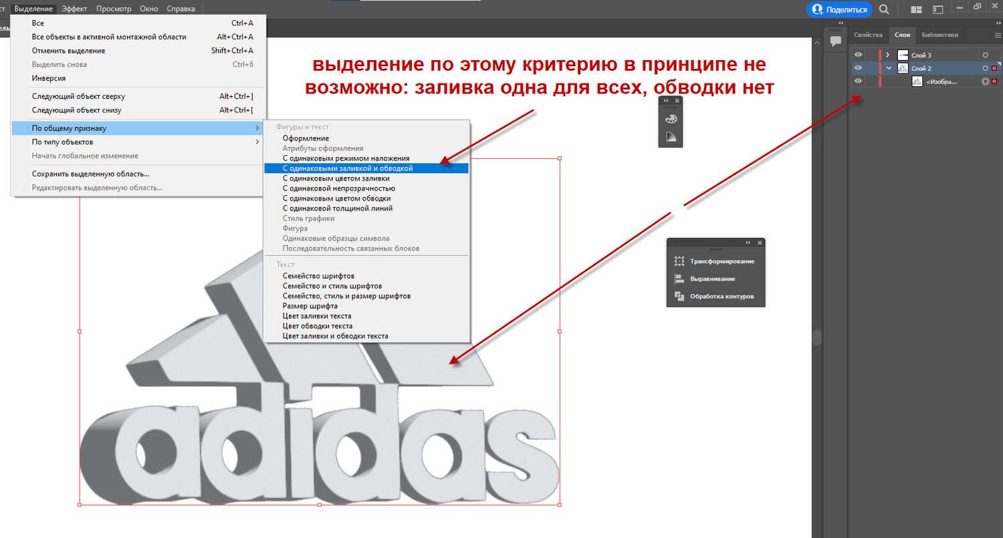Viewport: 1003px width, 538px height.
Task: Click the search magnifier icon
Action: [884, 9]
